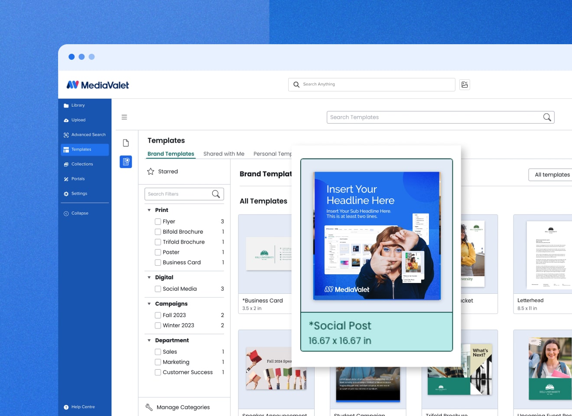Viewport: 572px width, 416px height.
Task: Select Templates in the sidebar
Action: coord(84,149)
